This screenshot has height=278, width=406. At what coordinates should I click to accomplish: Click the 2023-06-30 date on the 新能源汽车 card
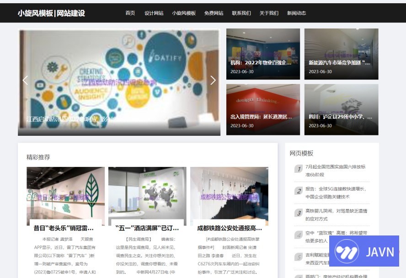coord(320,71)
